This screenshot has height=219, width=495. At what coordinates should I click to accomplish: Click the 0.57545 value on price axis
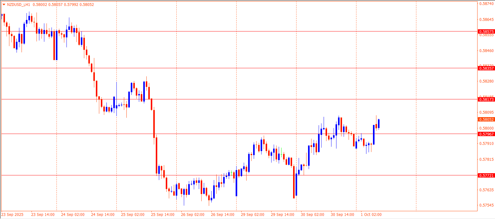[x=486, y=205]
